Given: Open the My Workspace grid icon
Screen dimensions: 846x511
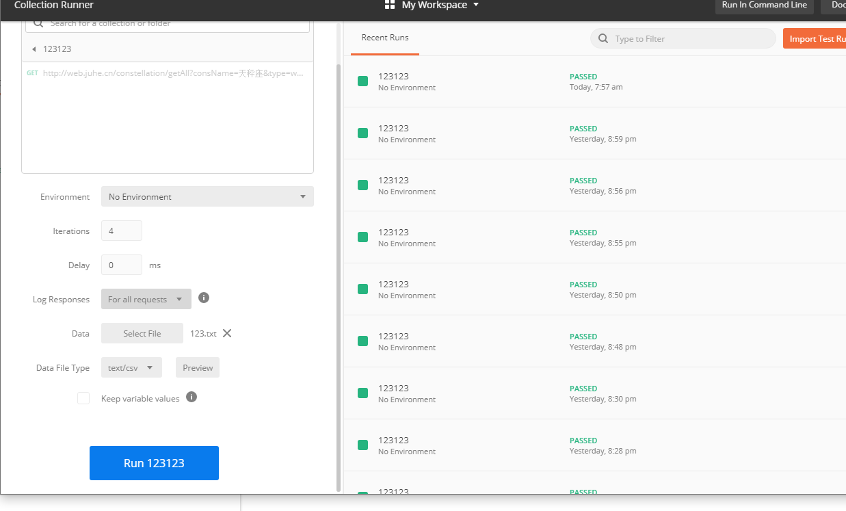Looking at the screenshot, I should 390,5.
